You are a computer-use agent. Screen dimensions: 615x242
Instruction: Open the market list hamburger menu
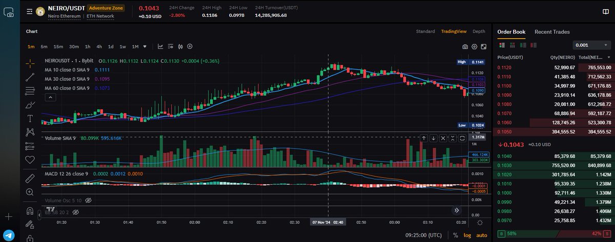29,12
